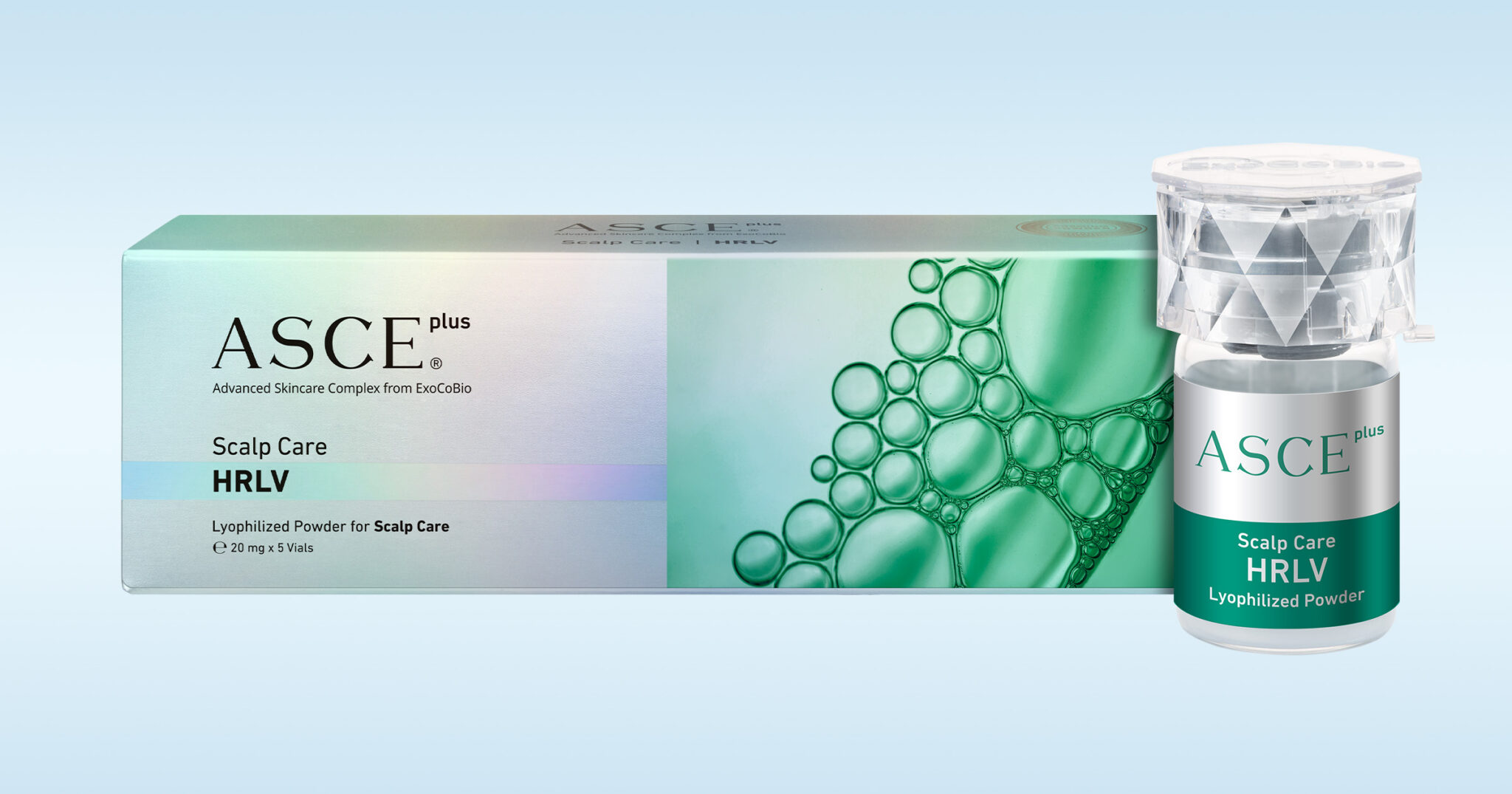The height and width of the screenshot is (794, 1512).
Task: Click the 'Scalp Care' heading on the box
Action: (269, 447)
